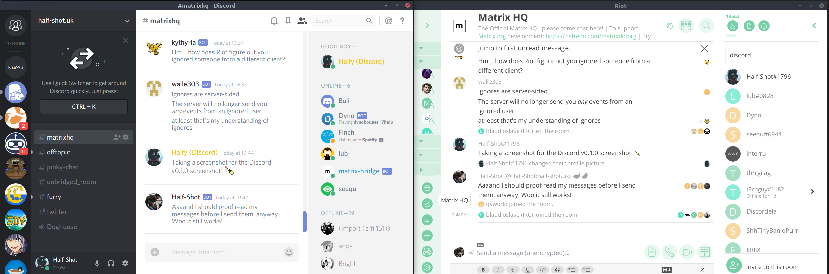Image resolution: width=829 pixels, height=274 pixels.
Task: Start a voice call in Riot
Action: click(669, 252)
